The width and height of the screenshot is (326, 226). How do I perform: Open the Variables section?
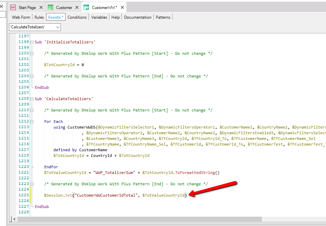click(x=99, y=17)
